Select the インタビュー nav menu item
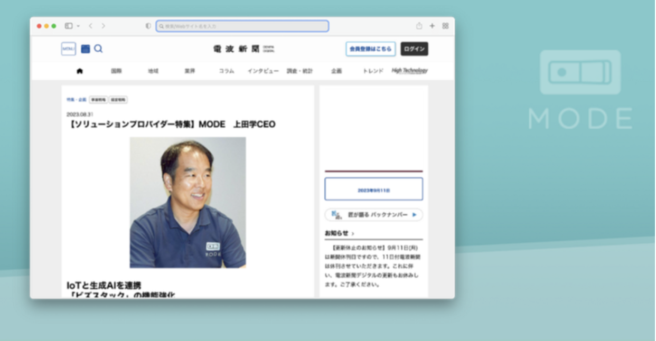 [x=263, y=71]
